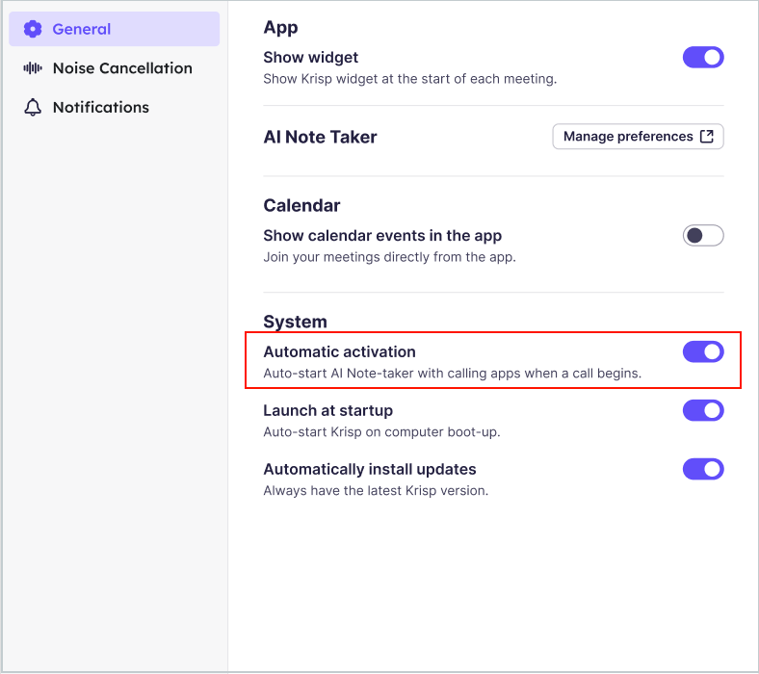Click the Auto-start AI Note-taker description
Screen dimensions: 759x674
coord(453,374)
